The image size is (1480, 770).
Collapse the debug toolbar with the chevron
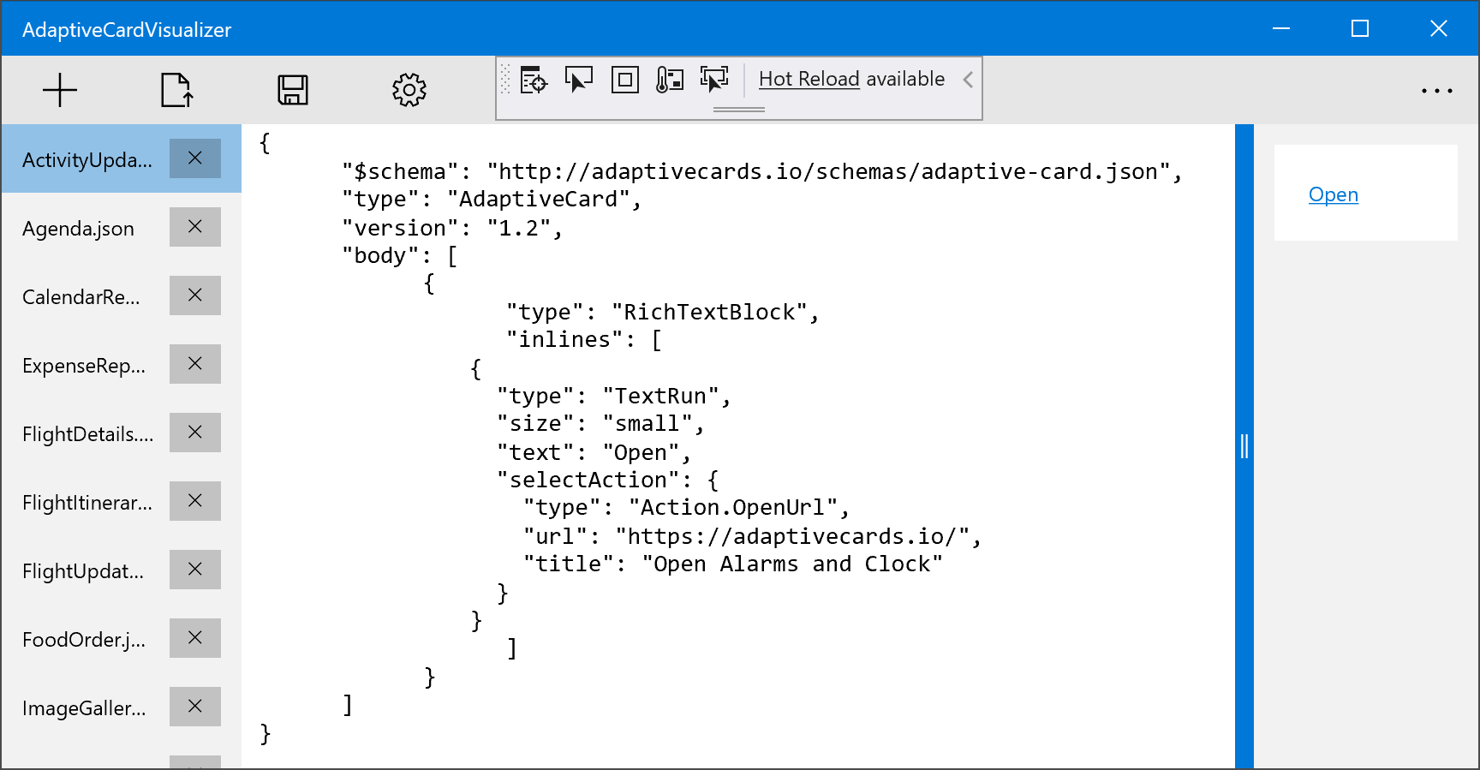pyautogui.click(x=968, y=80)
